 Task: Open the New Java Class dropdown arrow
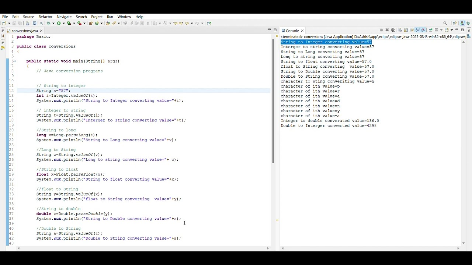(101, 23)
